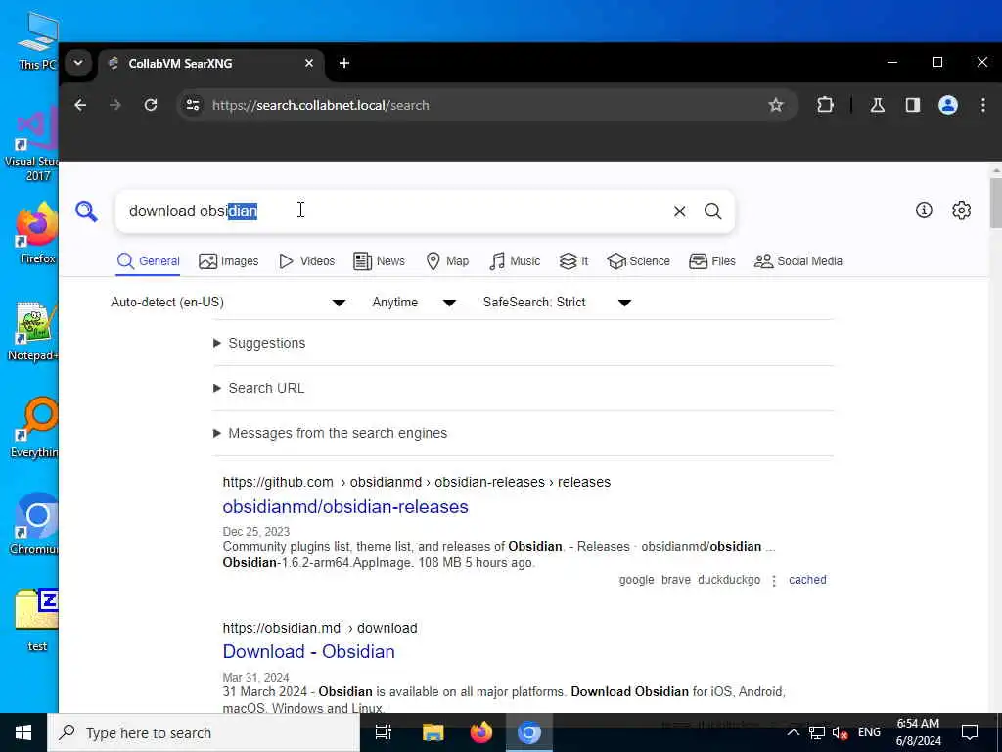Open the clock showing 6:54 AM
This screenshot has width=1002, height=752.
(918, 732)
